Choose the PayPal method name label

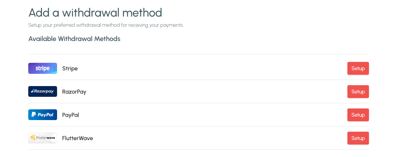(70, 115)
